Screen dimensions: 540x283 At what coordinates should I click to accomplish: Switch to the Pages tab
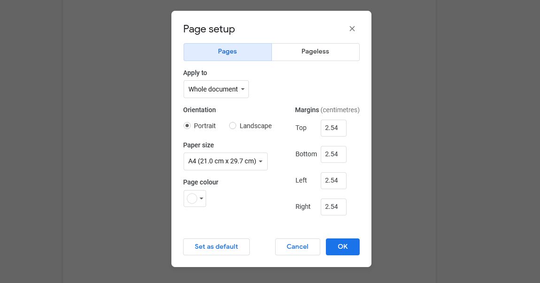(x=227, y=52)
